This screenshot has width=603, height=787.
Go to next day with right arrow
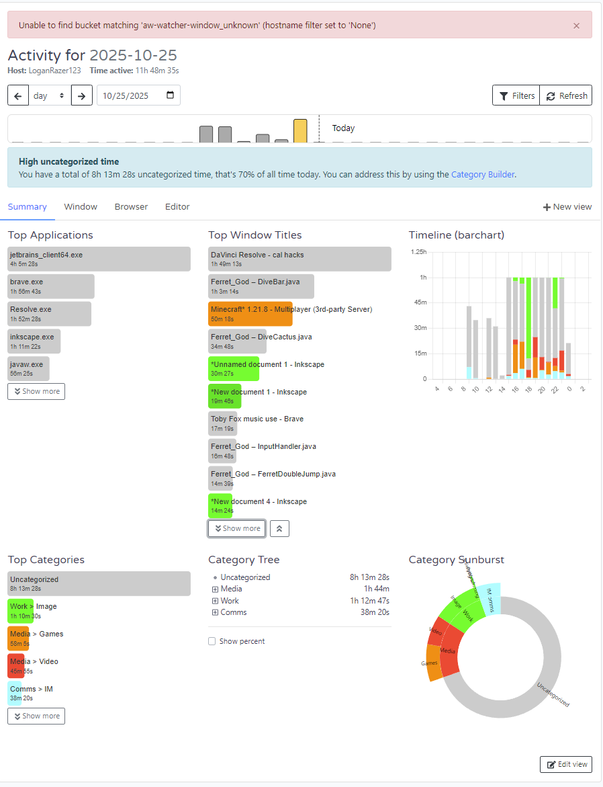tap(82, 95)
